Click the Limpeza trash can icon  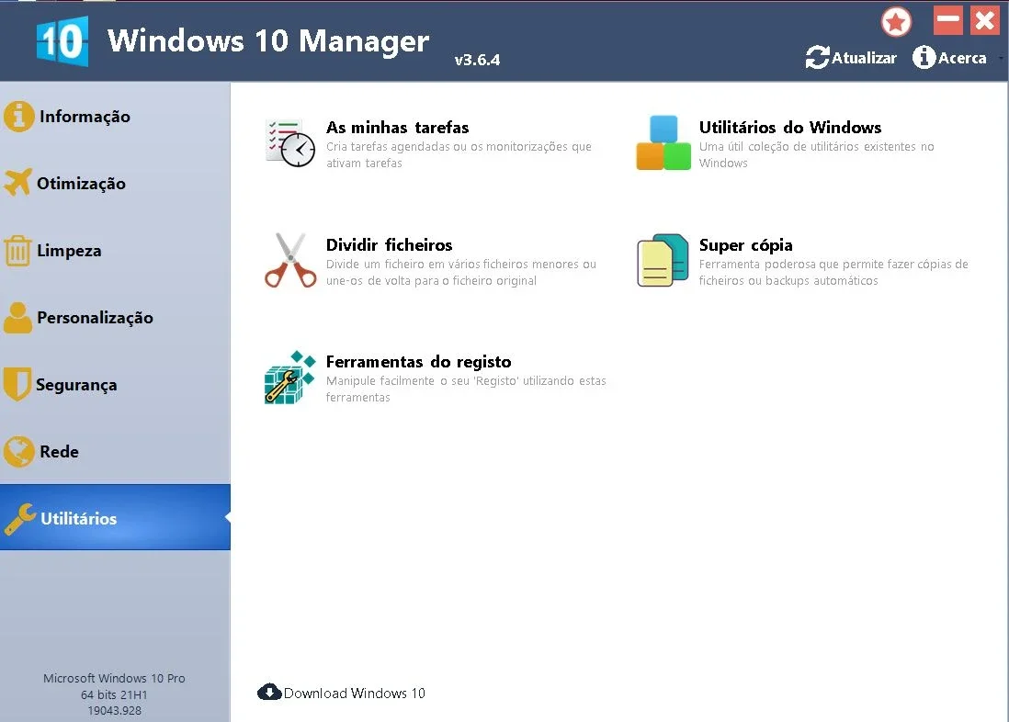(x=17, y=251)
